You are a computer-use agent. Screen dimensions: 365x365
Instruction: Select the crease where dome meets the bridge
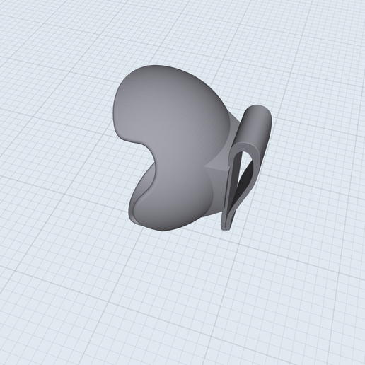[228, 132]
